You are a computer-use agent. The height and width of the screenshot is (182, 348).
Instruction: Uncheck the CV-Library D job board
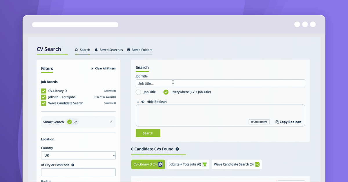43,91
